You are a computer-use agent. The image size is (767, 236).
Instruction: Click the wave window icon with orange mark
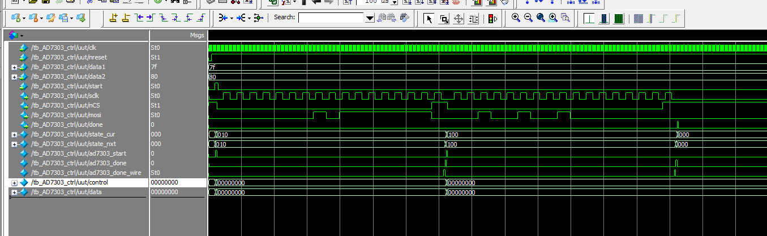click(x=33, y=18)
